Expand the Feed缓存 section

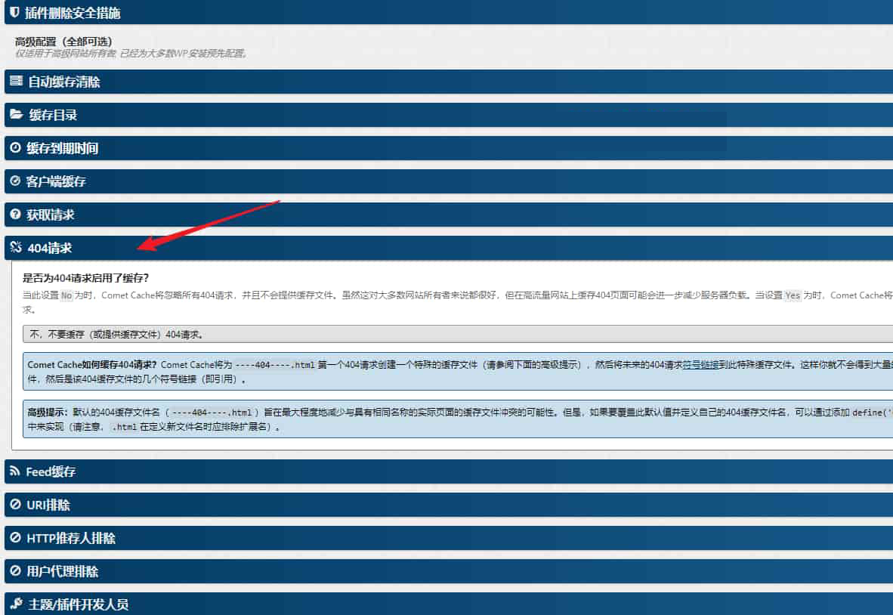pos(449,471)
